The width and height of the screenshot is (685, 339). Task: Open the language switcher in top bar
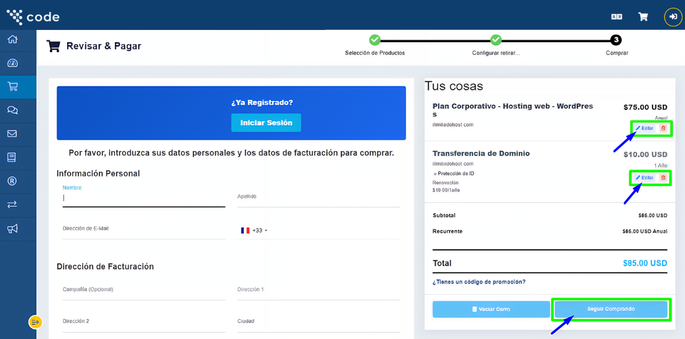(x=617, y=17)
